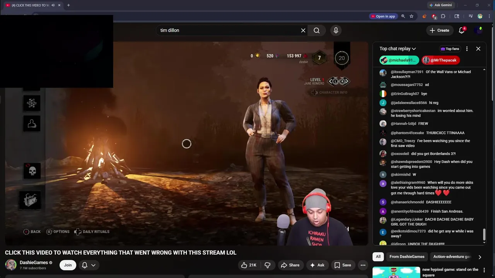
Task: Open a new browser tab
Action: click(68, 5)
